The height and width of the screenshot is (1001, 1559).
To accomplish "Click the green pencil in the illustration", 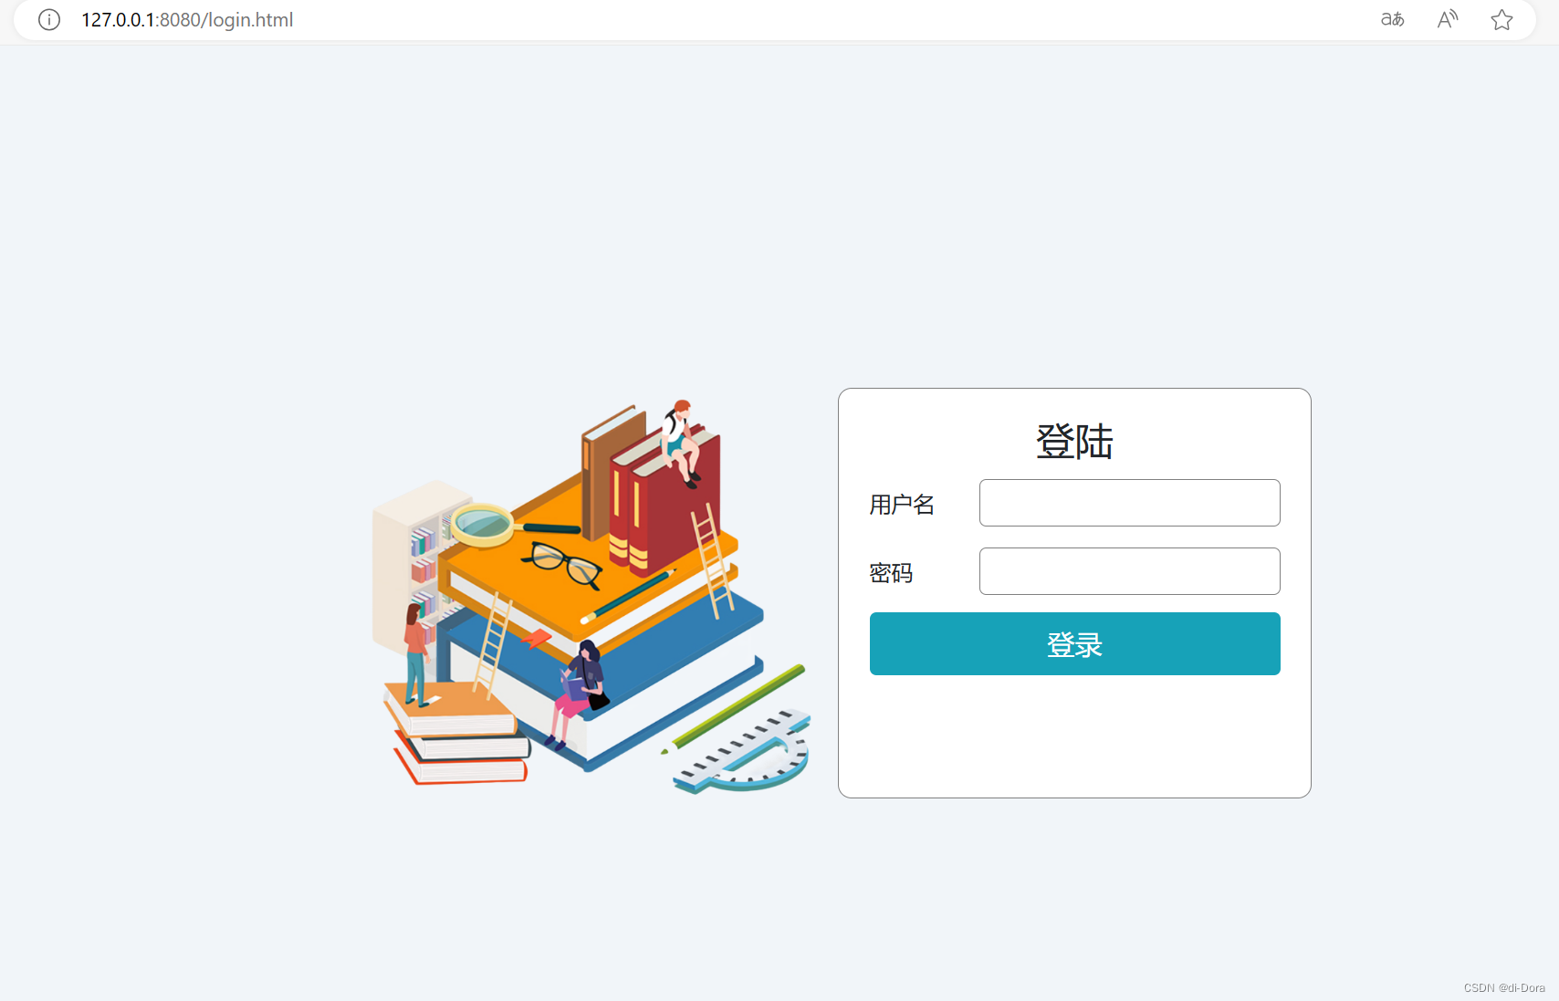I will [x=734, y=709].
